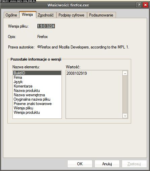The height and width of the screenshot is (171, 150).
Task: Show the Podsumowanie tab
Action: point(101,15)
